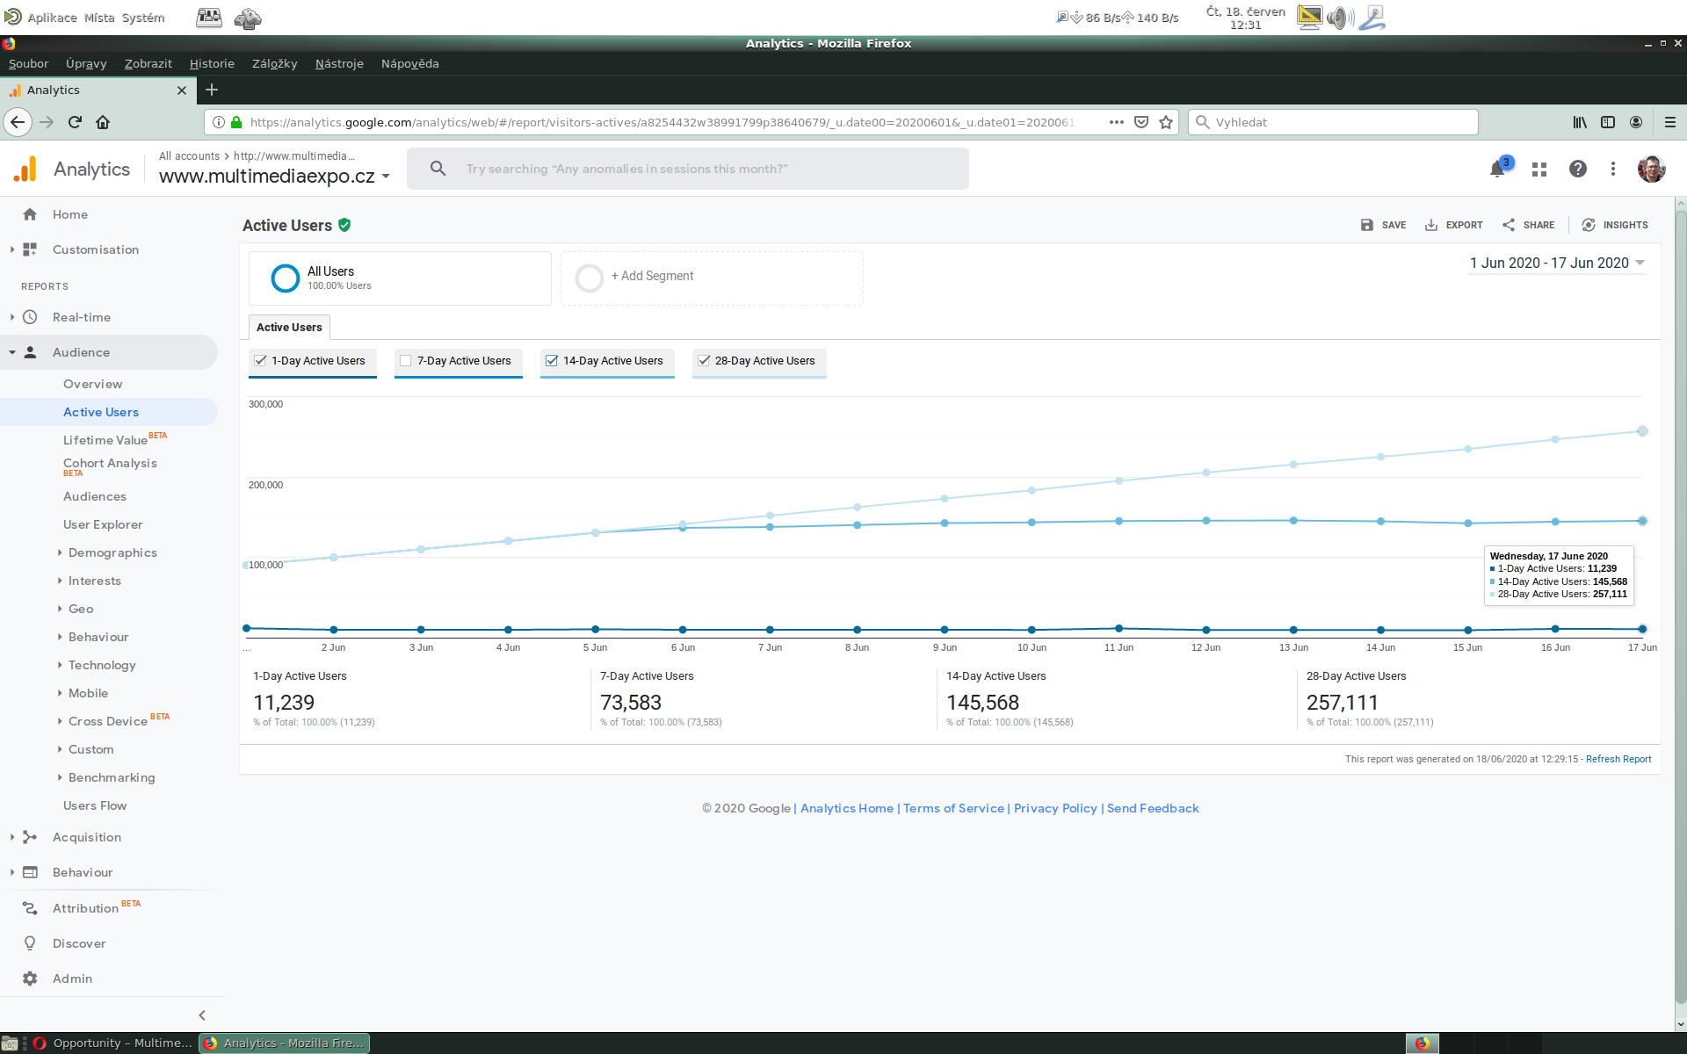Bookmark page with star icon
The height and width of the screenshot is (1054, 1687).
(1166, 122)
